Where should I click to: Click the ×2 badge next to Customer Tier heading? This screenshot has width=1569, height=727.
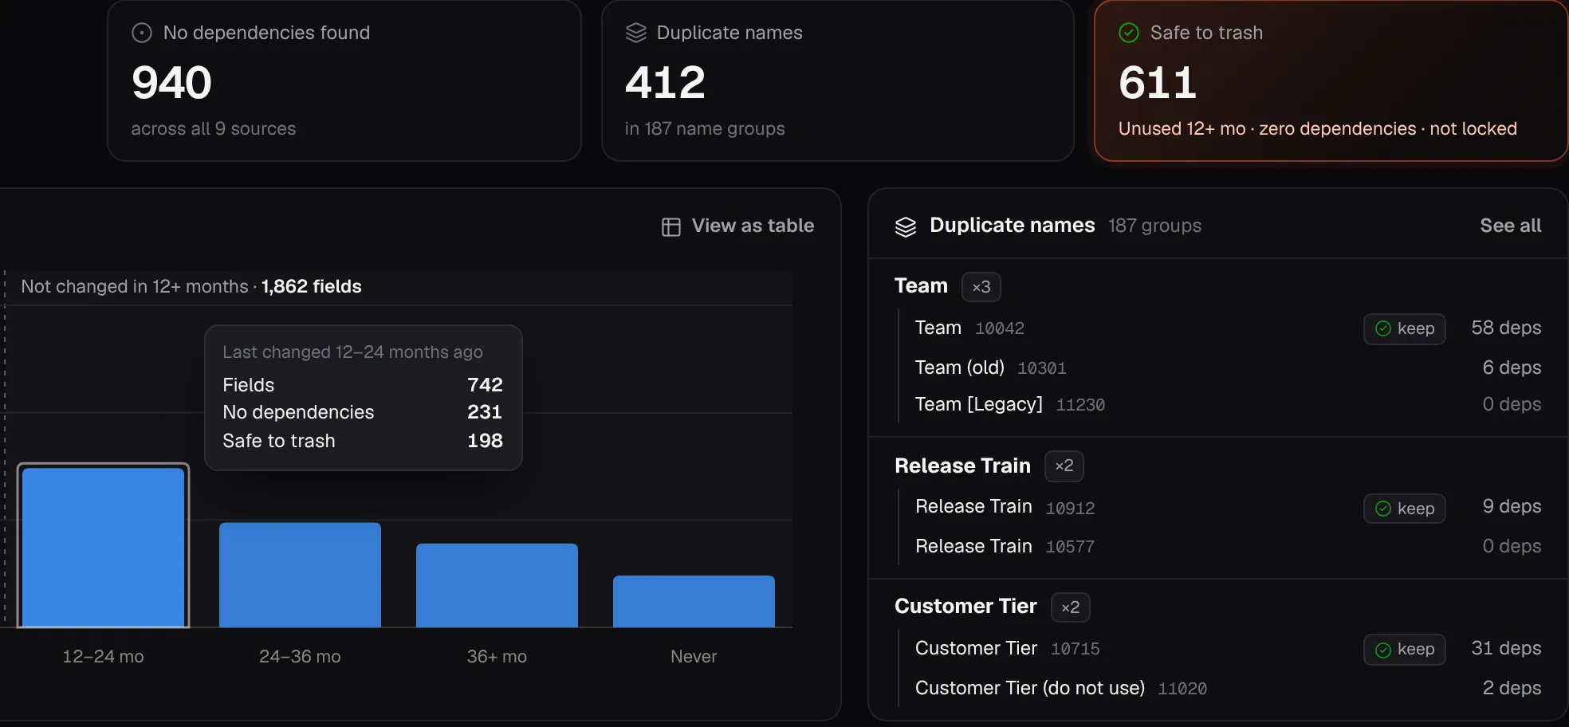[1071, 607]
